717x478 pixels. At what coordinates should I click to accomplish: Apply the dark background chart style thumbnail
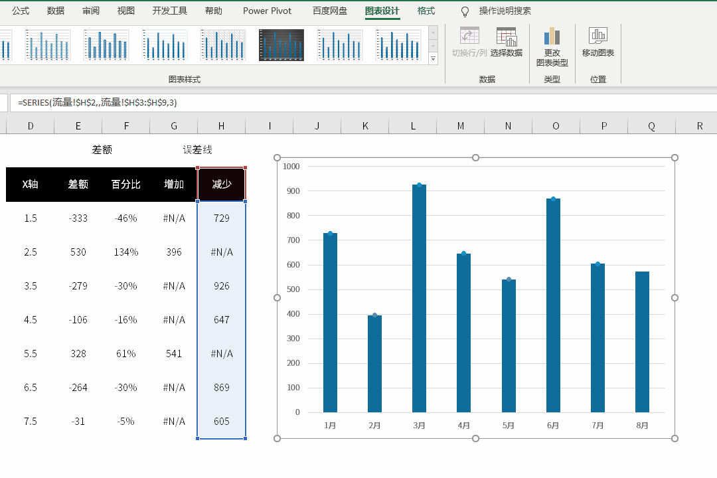coord(281,45)
